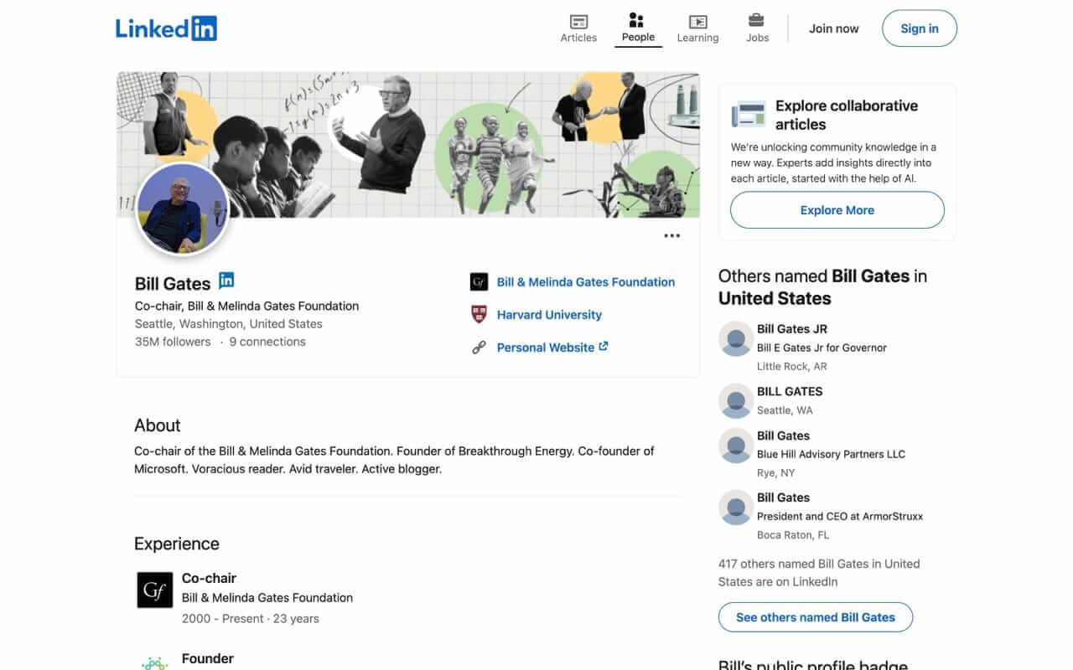1073x670 pixels.
Task: Click the 9 connections text
Action: [267, 342]
